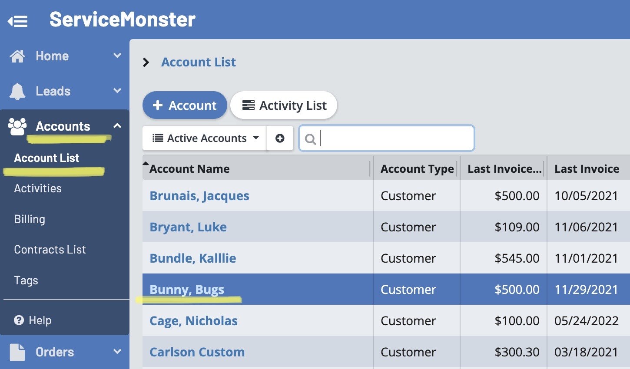This screenshot has height=369, width=630.
Task: Go to Contracts List in sidebar
Action: [x=50, y=250]
